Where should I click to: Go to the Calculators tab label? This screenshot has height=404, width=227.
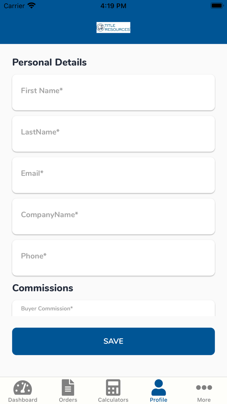tap(113, 400)
